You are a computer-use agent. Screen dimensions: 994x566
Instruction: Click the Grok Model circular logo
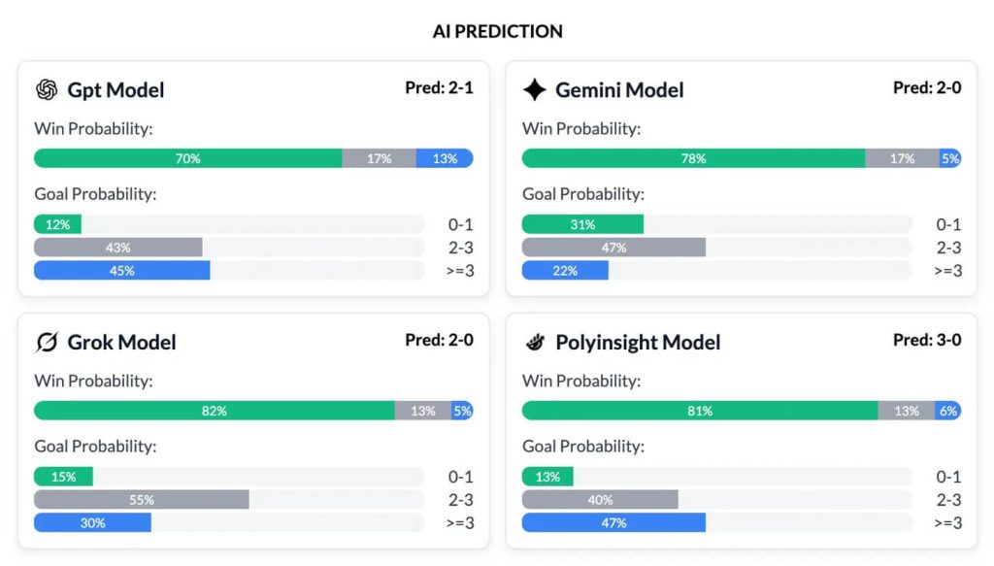(46, 343)
